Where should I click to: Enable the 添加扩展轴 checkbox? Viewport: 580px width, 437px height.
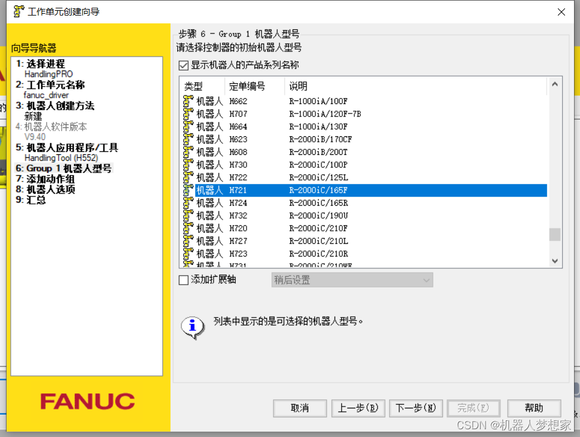pos(184,280)
